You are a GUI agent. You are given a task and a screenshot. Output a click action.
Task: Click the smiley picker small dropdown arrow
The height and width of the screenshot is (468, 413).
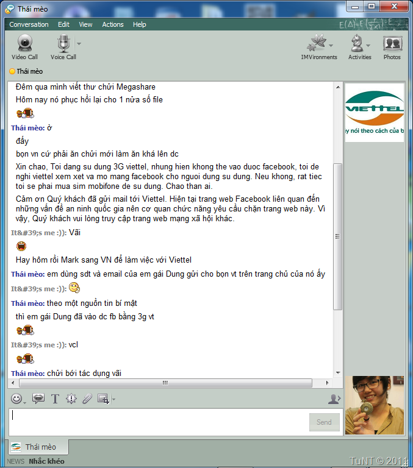[25, 403]
